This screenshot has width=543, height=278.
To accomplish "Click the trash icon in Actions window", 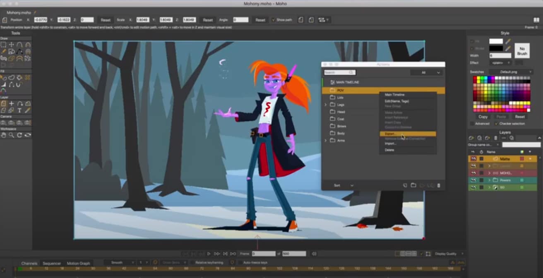I will (439, 185).
